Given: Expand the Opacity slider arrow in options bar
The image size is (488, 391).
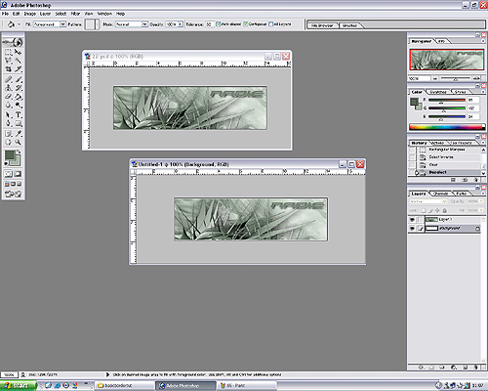Looking at the screenshot, I should (181, 24).
